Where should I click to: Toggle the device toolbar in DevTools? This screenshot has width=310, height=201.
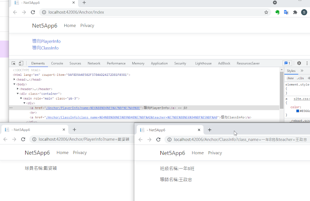click(x=21, y=63)
